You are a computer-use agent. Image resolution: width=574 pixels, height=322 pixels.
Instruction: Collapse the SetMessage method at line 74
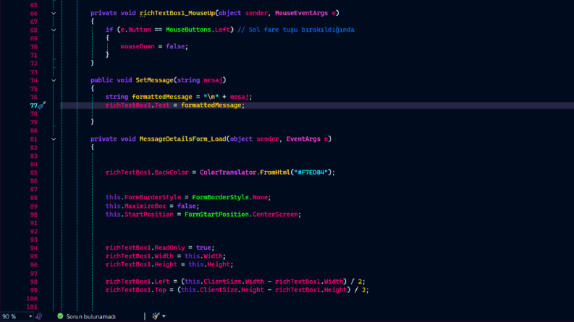[54, 80]
